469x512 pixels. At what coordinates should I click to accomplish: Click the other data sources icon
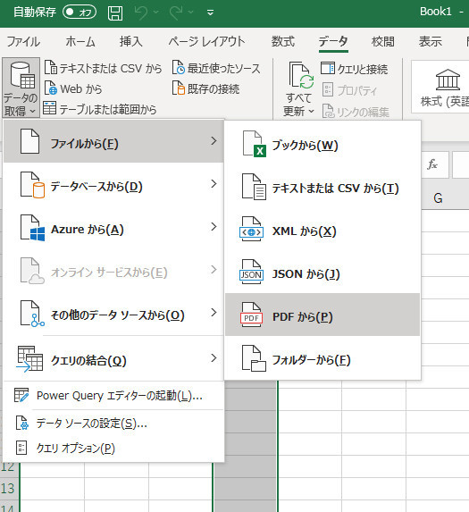32,314
